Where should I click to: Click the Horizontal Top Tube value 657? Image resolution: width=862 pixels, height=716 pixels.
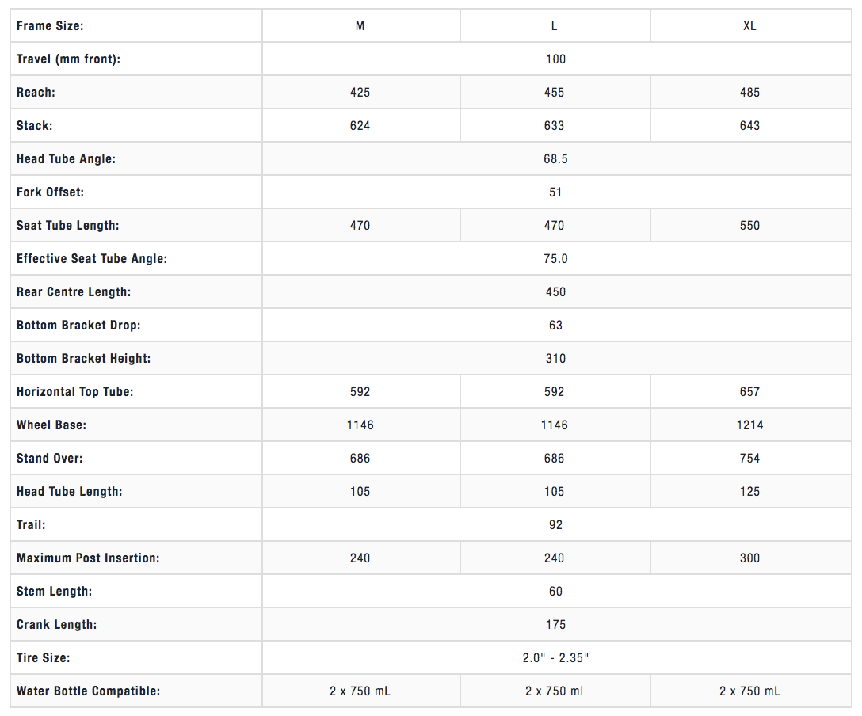click(749, 392)
